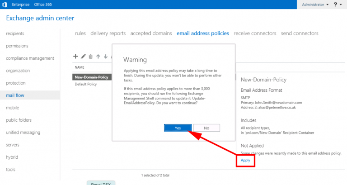Click the New-Domain-Policy heading in the details pane

pyautogui.click(x=263, y=80)
